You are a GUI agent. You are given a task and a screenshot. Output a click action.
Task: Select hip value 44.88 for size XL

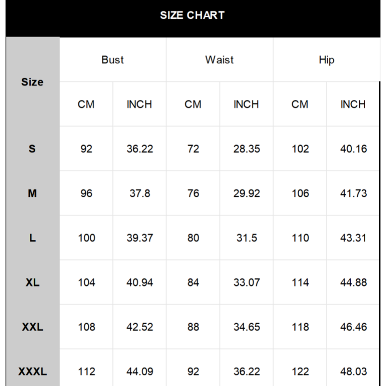tap(354, 282)
